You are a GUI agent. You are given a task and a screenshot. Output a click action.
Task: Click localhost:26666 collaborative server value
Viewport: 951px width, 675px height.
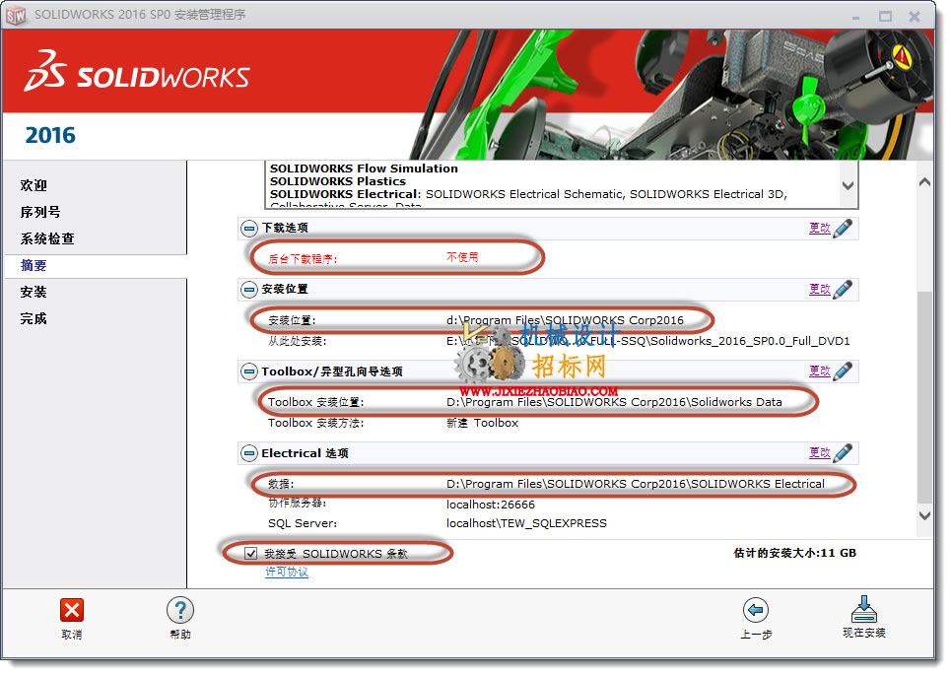click(491, 505)
